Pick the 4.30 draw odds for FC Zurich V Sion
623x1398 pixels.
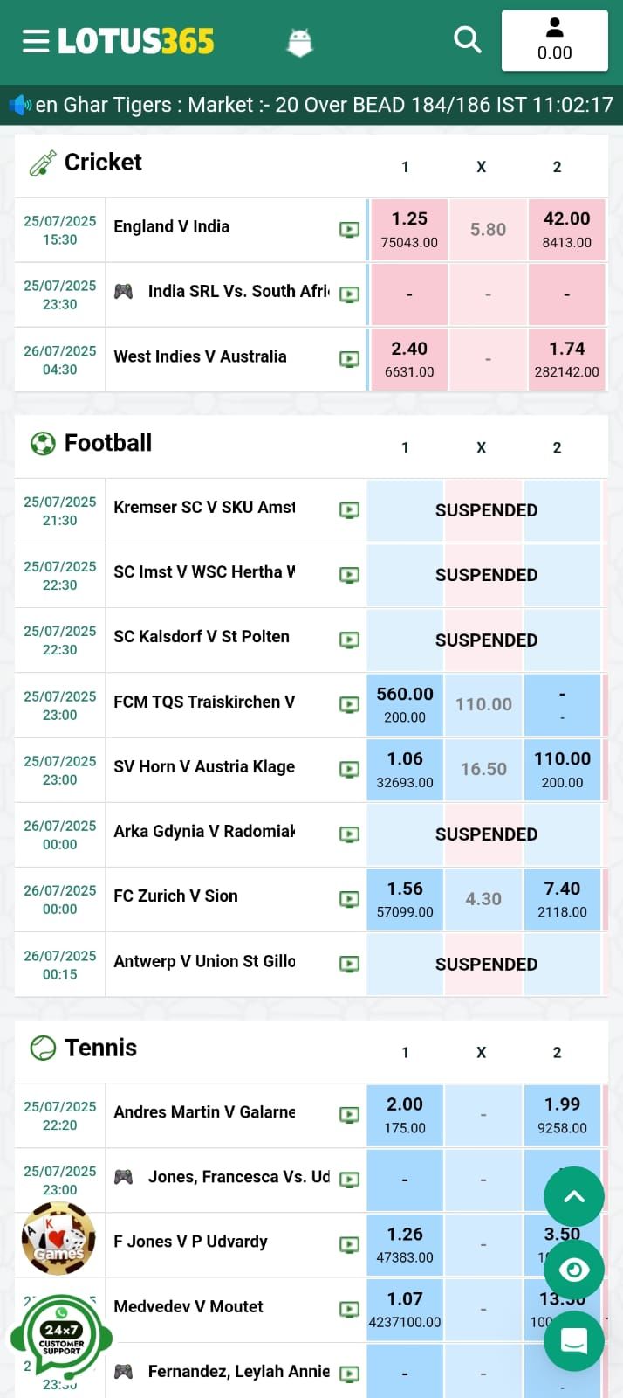483,899
